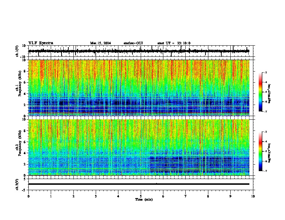Click the ch.3 flat voltage trace
This screenshot has width=285, height=220.
point(139,184)
